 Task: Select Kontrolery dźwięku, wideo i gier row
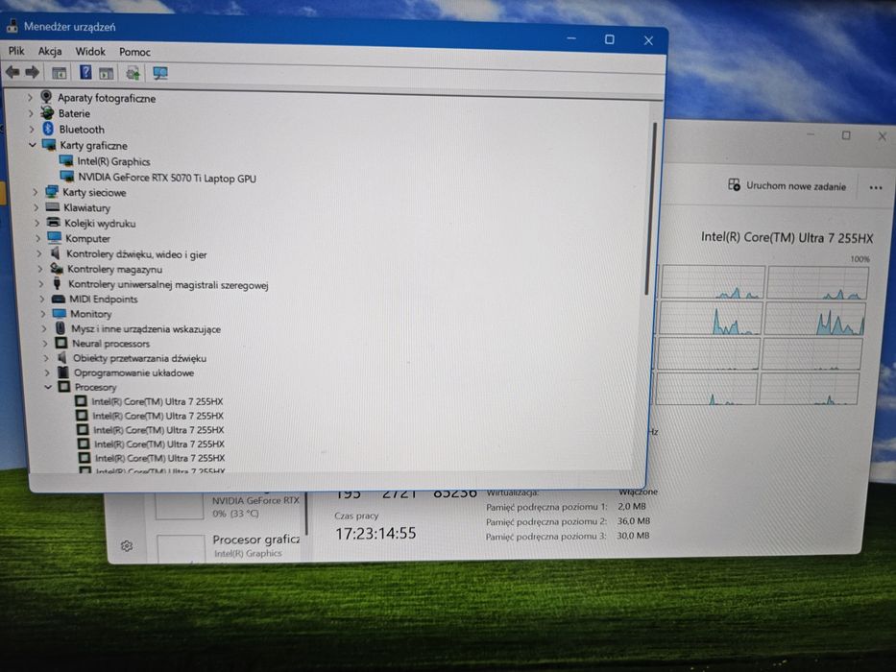136,254
